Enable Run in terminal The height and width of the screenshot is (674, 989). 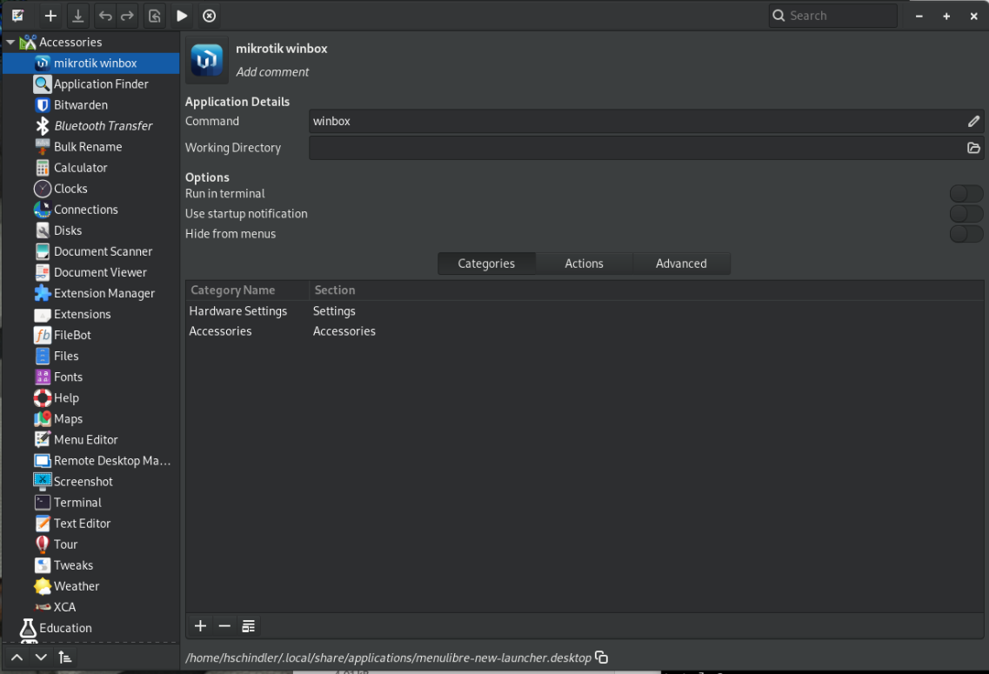click(x=966, y=194)
